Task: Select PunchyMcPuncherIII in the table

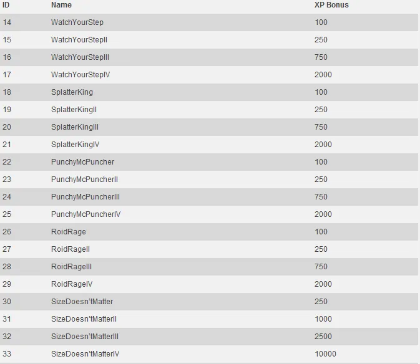Action: (85, 197)
